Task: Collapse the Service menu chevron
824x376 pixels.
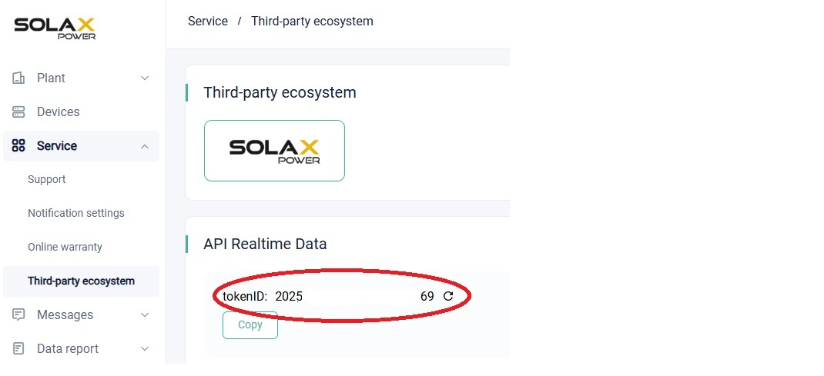Action: point(145,146)
